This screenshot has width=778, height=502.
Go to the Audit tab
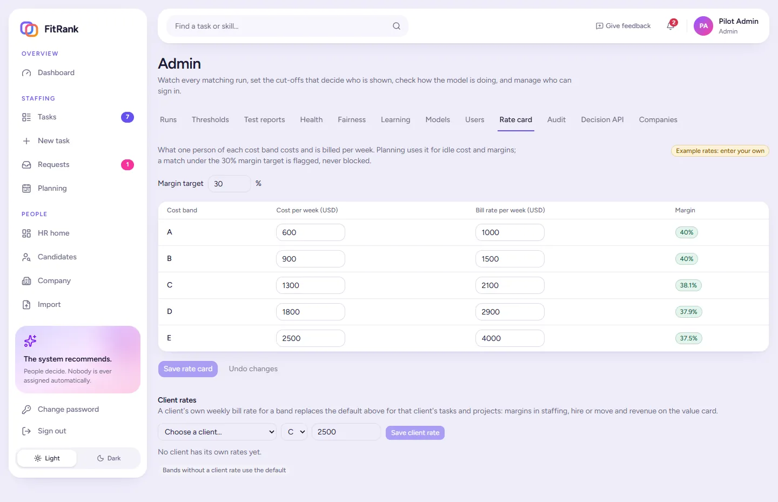(556, 120)
